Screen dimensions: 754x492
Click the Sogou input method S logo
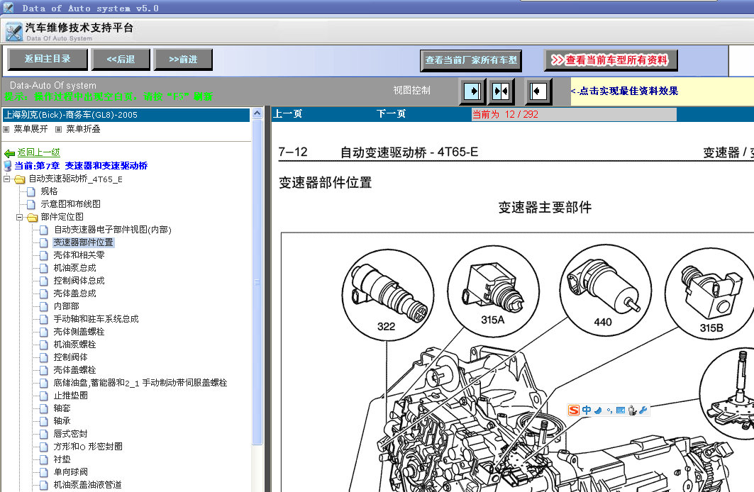(574, 410)
